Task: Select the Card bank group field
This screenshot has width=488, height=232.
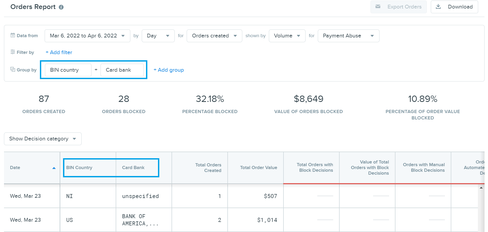Action: tap(122, 70)
